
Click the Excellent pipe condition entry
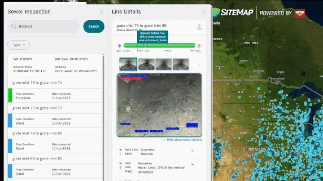tap(55, 96)
